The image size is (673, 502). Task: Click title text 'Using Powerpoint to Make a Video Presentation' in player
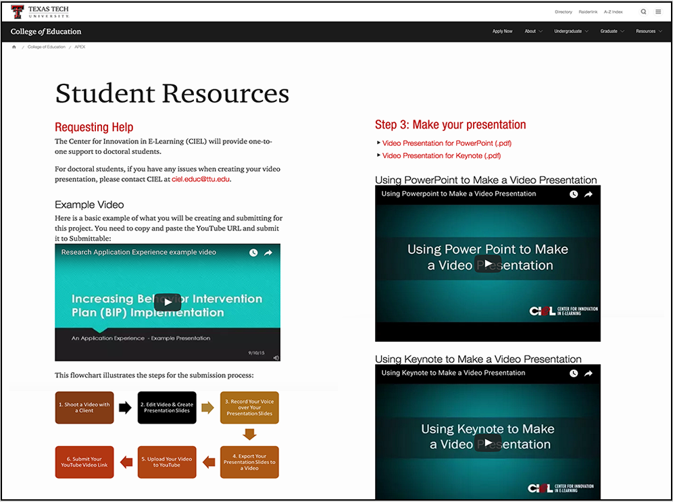click(458, 194)
